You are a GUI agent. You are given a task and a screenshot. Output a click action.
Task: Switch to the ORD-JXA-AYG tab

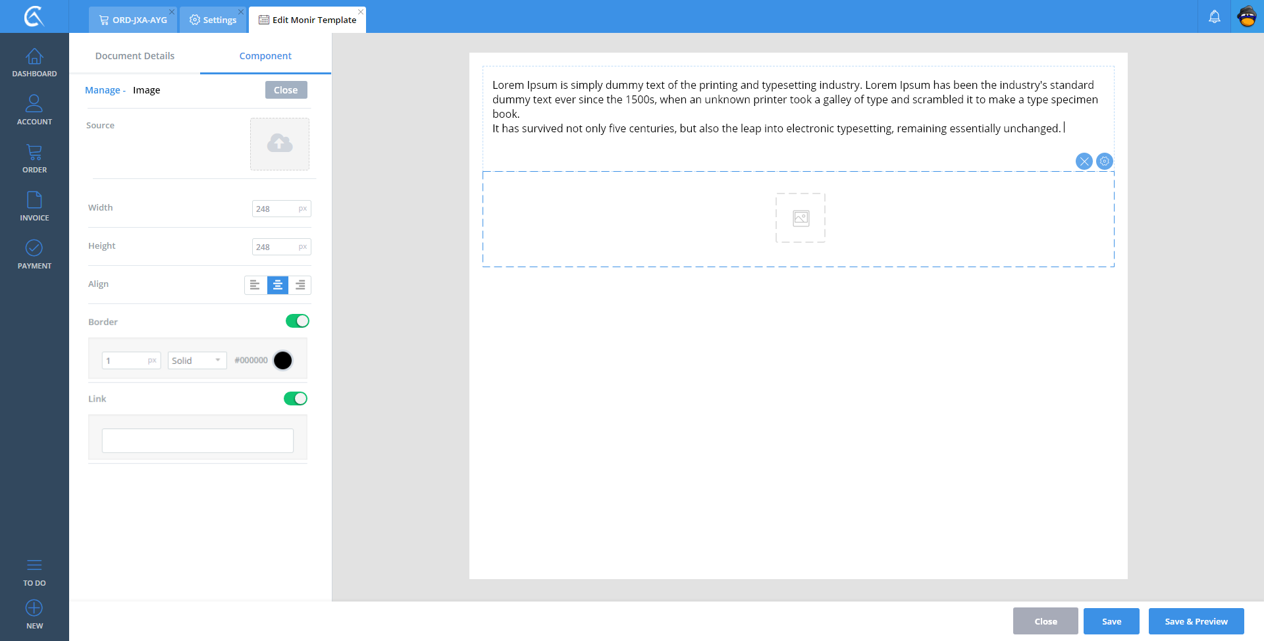133,20
